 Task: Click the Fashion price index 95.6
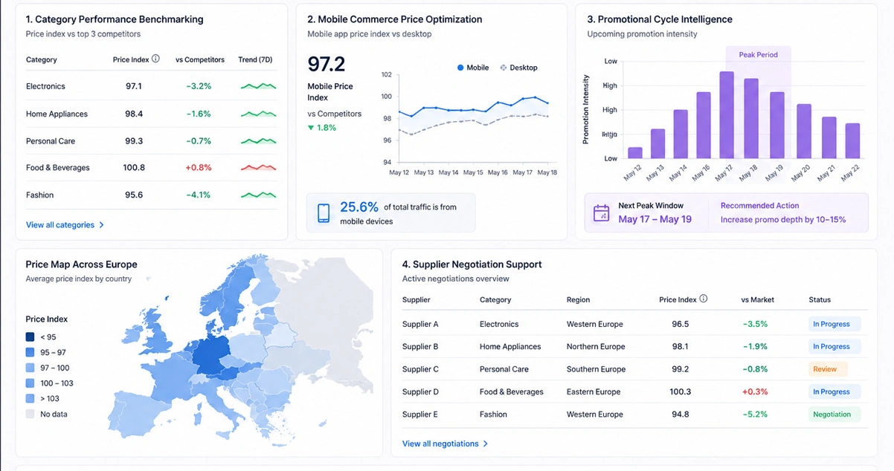coord(134,195)
